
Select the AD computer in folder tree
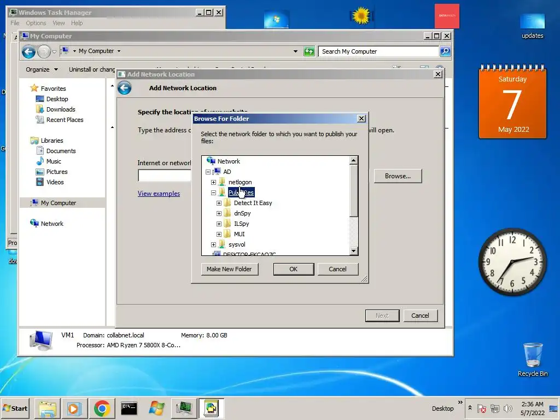pos(227,172)
